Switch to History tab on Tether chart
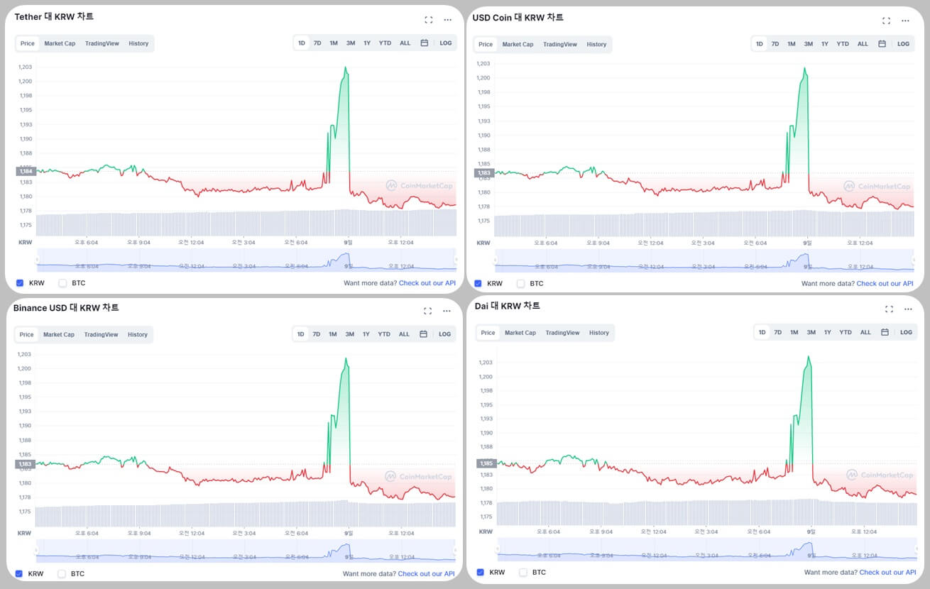 pyautogui.click(x=138, y=43)
